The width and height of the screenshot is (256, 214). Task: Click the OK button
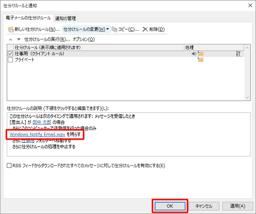[170, 206]
